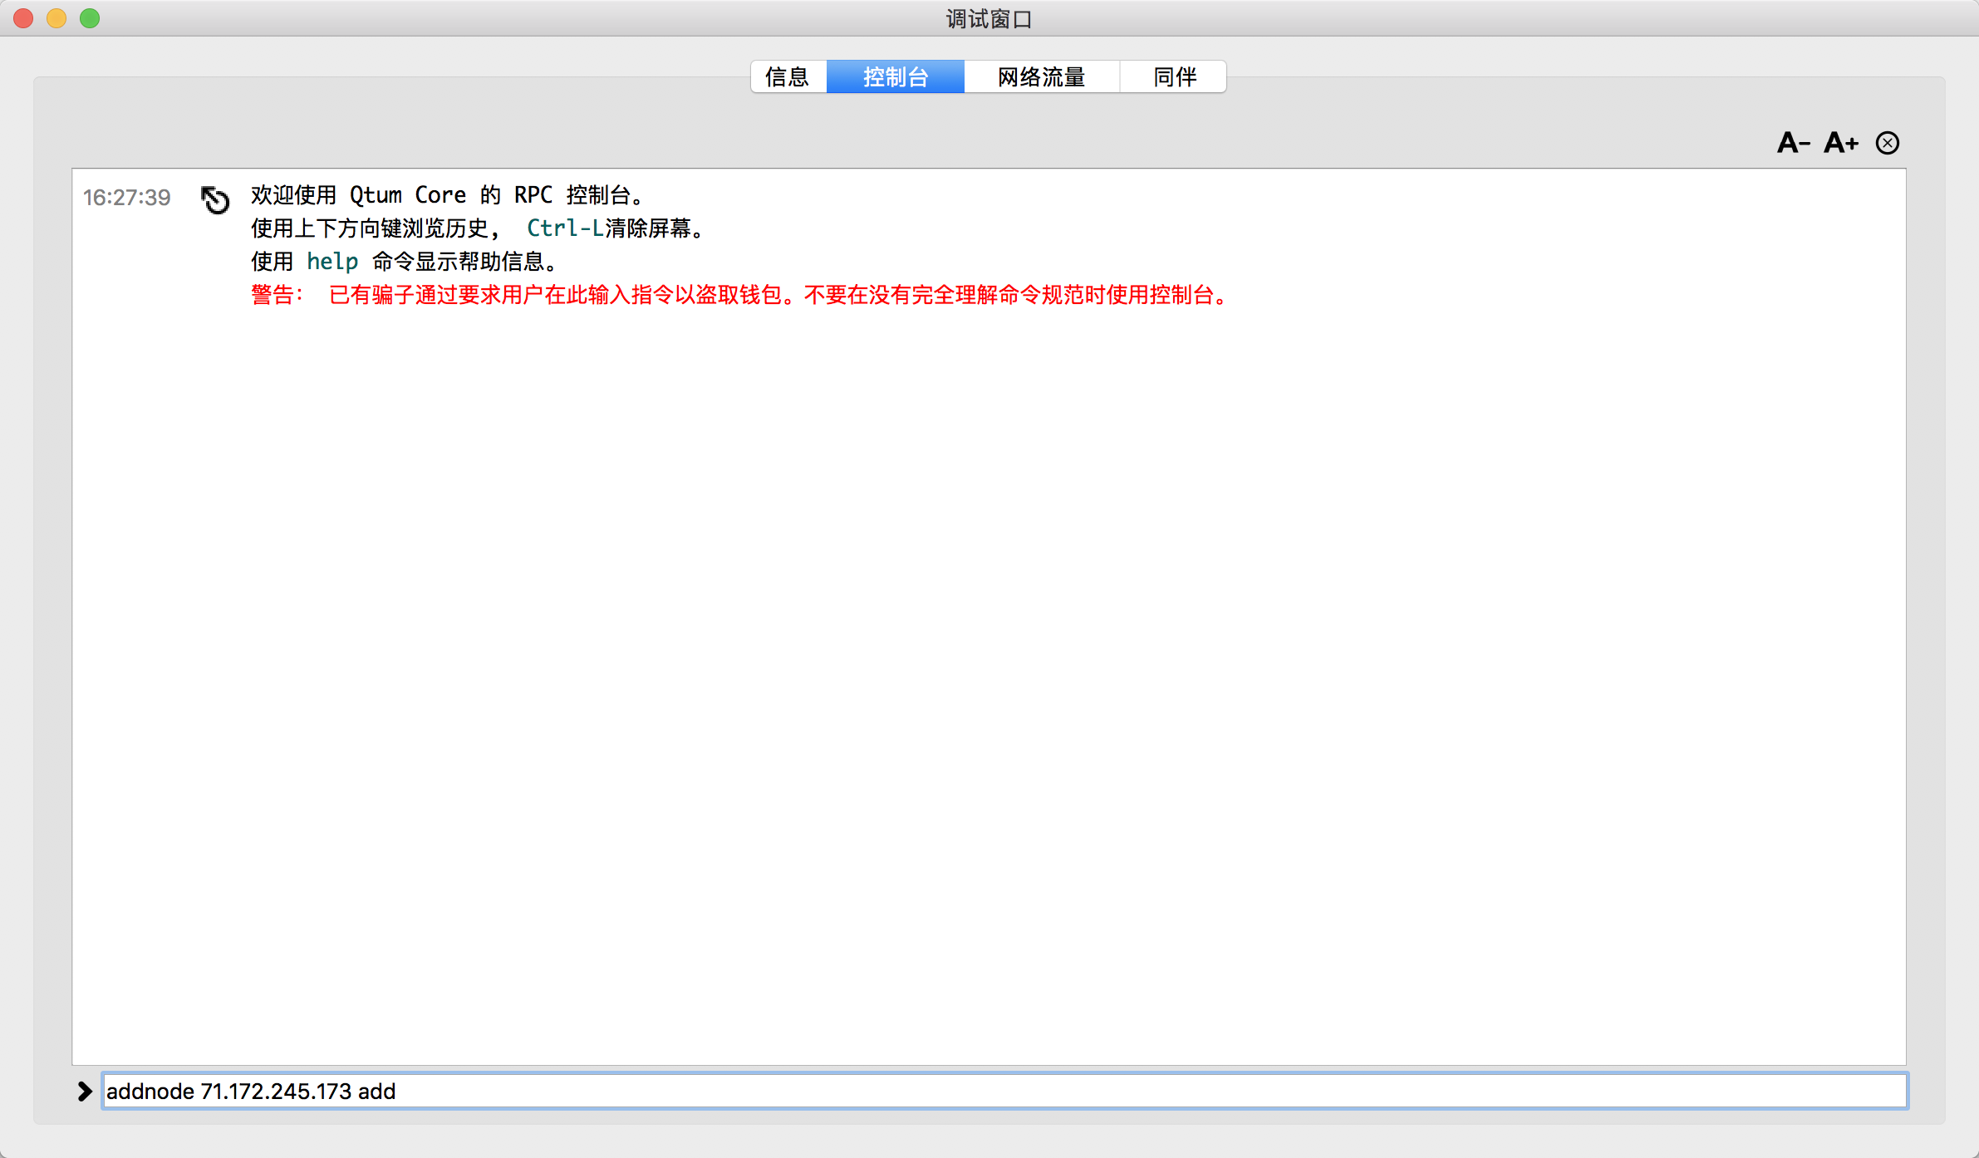
Task: Select the 控制台 tab
Action: (x=896, y=77)
